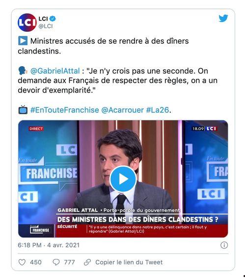Screen dimensions: 245x279
Task: Click the video's "Des ministres dans des dîners clandestins ?" banner
Action: 137,219
